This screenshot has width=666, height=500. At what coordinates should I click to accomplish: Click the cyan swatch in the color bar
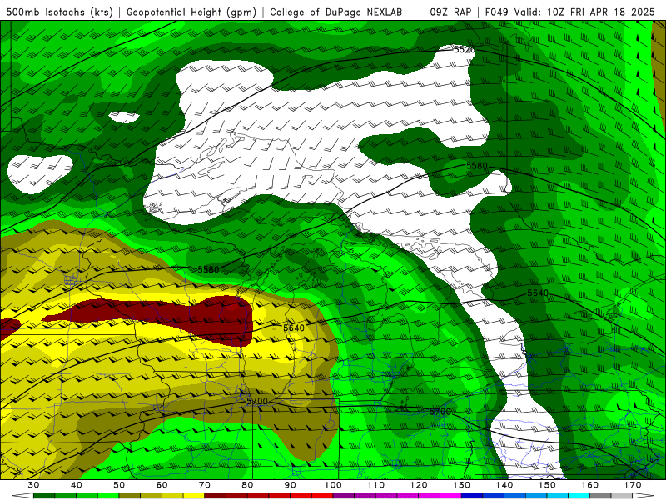pos(579,496)
